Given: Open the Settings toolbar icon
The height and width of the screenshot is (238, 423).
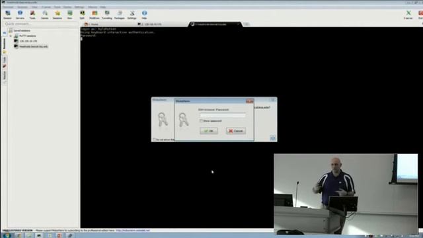Looking at the screenshot, I should (x=132, y=15).
